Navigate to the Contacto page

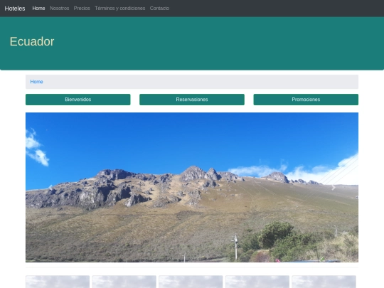pyautogui.click(x=159, y=9)
